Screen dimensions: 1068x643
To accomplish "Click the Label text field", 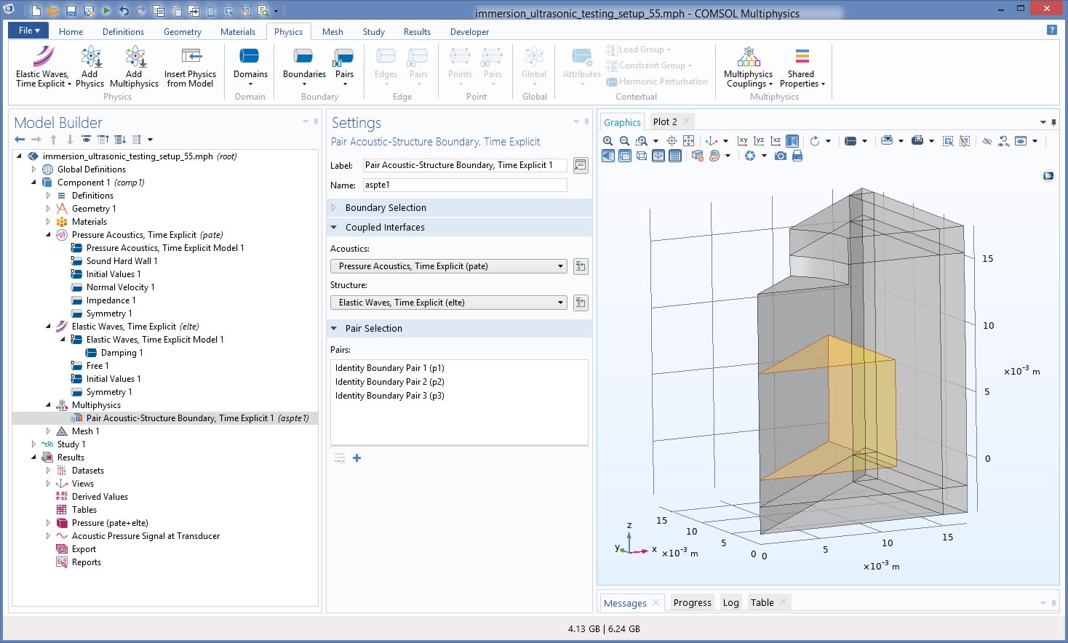I will point(465,165).
